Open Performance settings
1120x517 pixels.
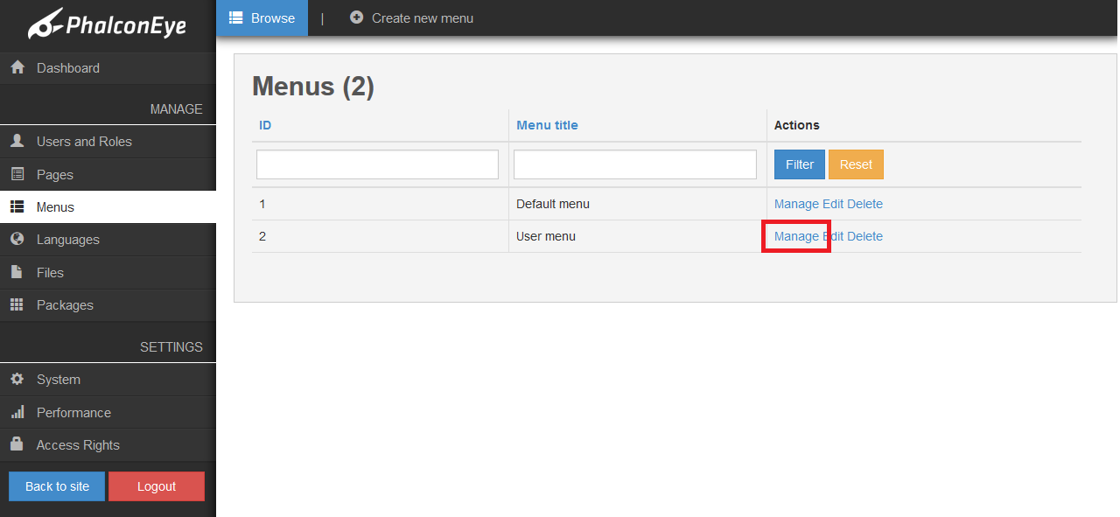(108, 413)
